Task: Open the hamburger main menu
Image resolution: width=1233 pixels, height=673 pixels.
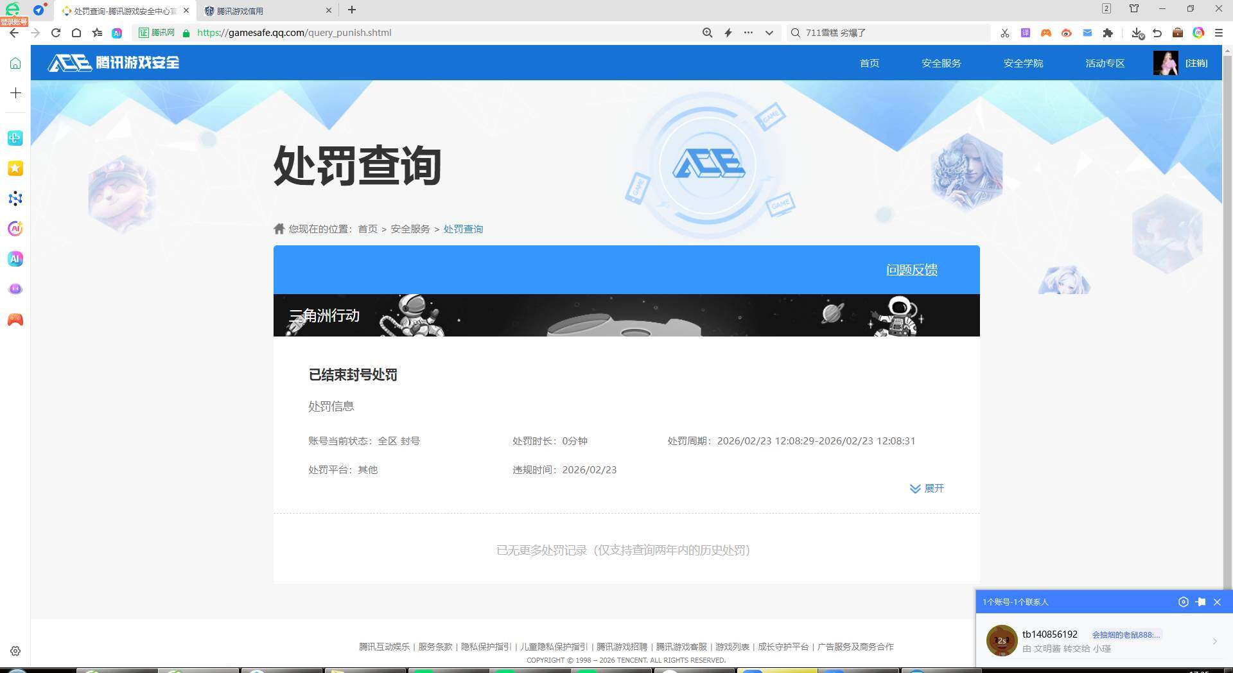Action: (1219, 33)
